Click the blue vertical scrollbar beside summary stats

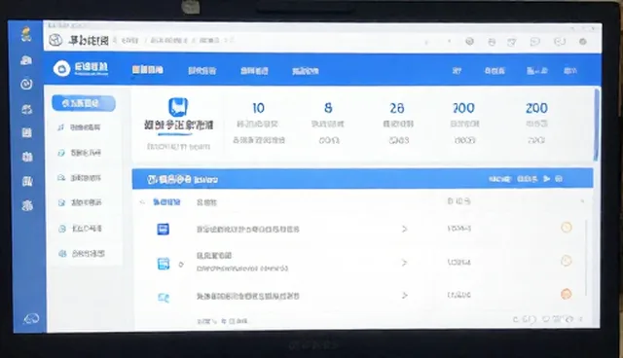[x=596, y=125]
